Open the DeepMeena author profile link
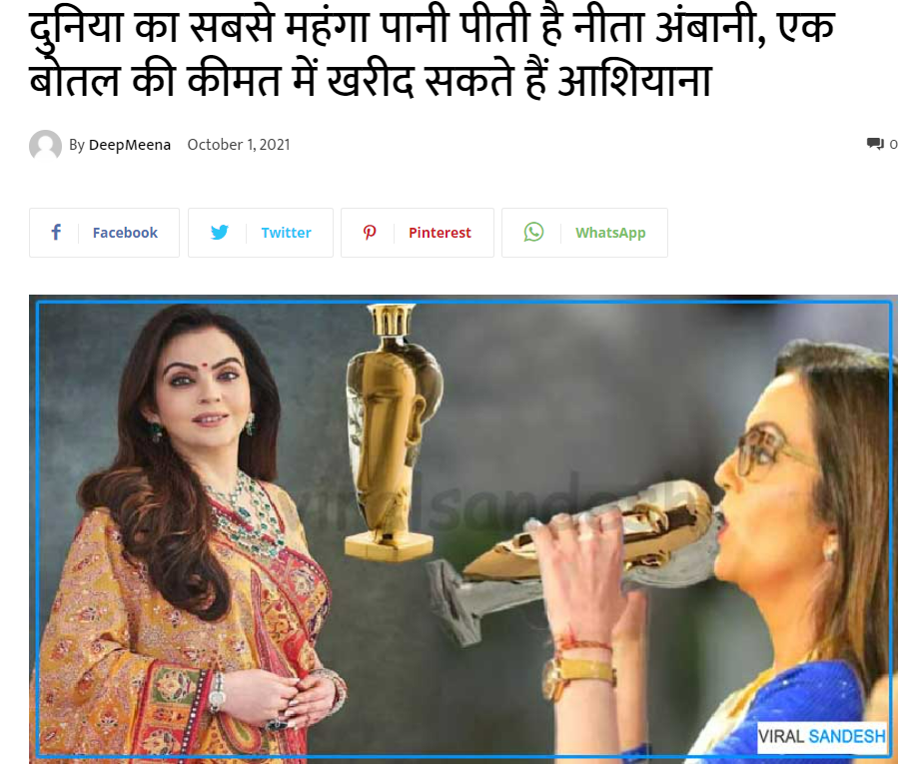Viewport: 906px width, 769px height. pyautogui.click(x=130, y=145)
